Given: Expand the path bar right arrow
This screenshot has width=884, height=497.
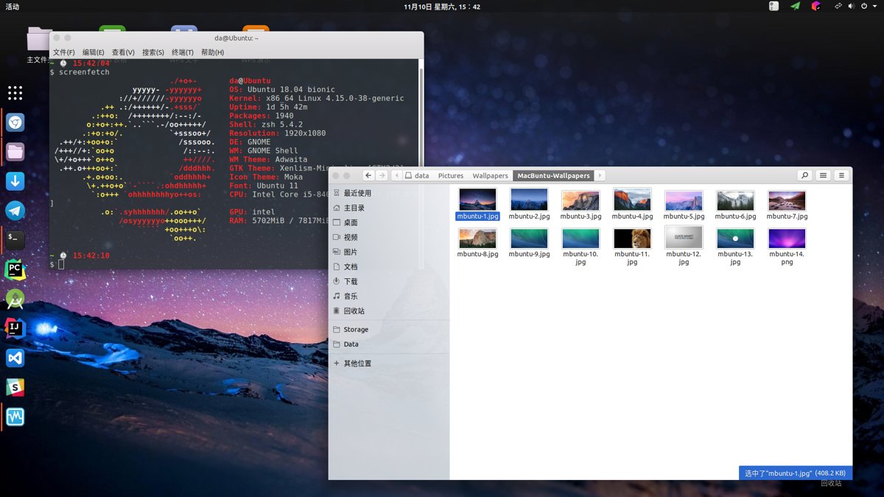Looking at the screenshot, I should coord(600,175).
